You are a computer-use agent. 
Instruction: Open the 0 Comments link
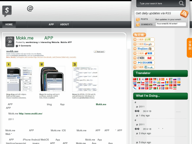click(25, 46)
